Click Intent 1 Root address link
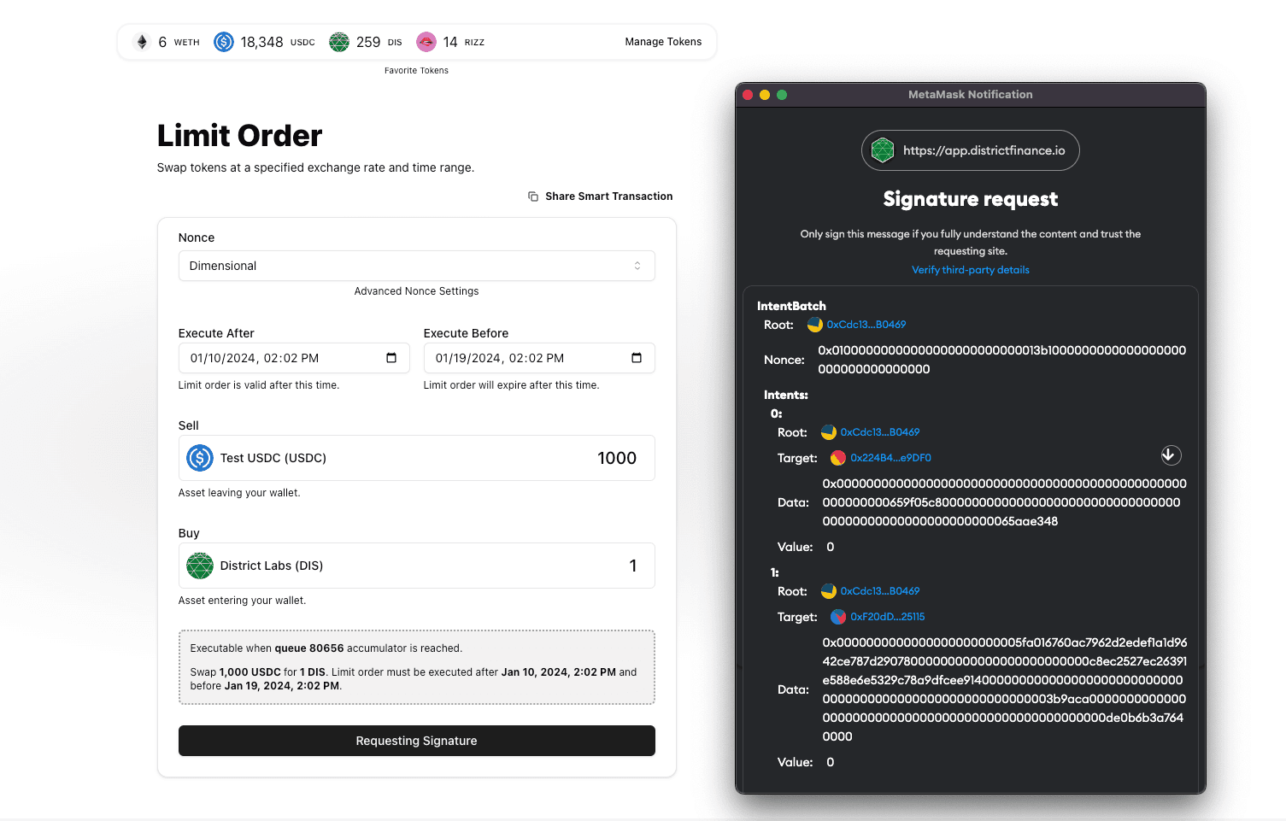Viewport: 1286px width, 821px height. point(880,591)
